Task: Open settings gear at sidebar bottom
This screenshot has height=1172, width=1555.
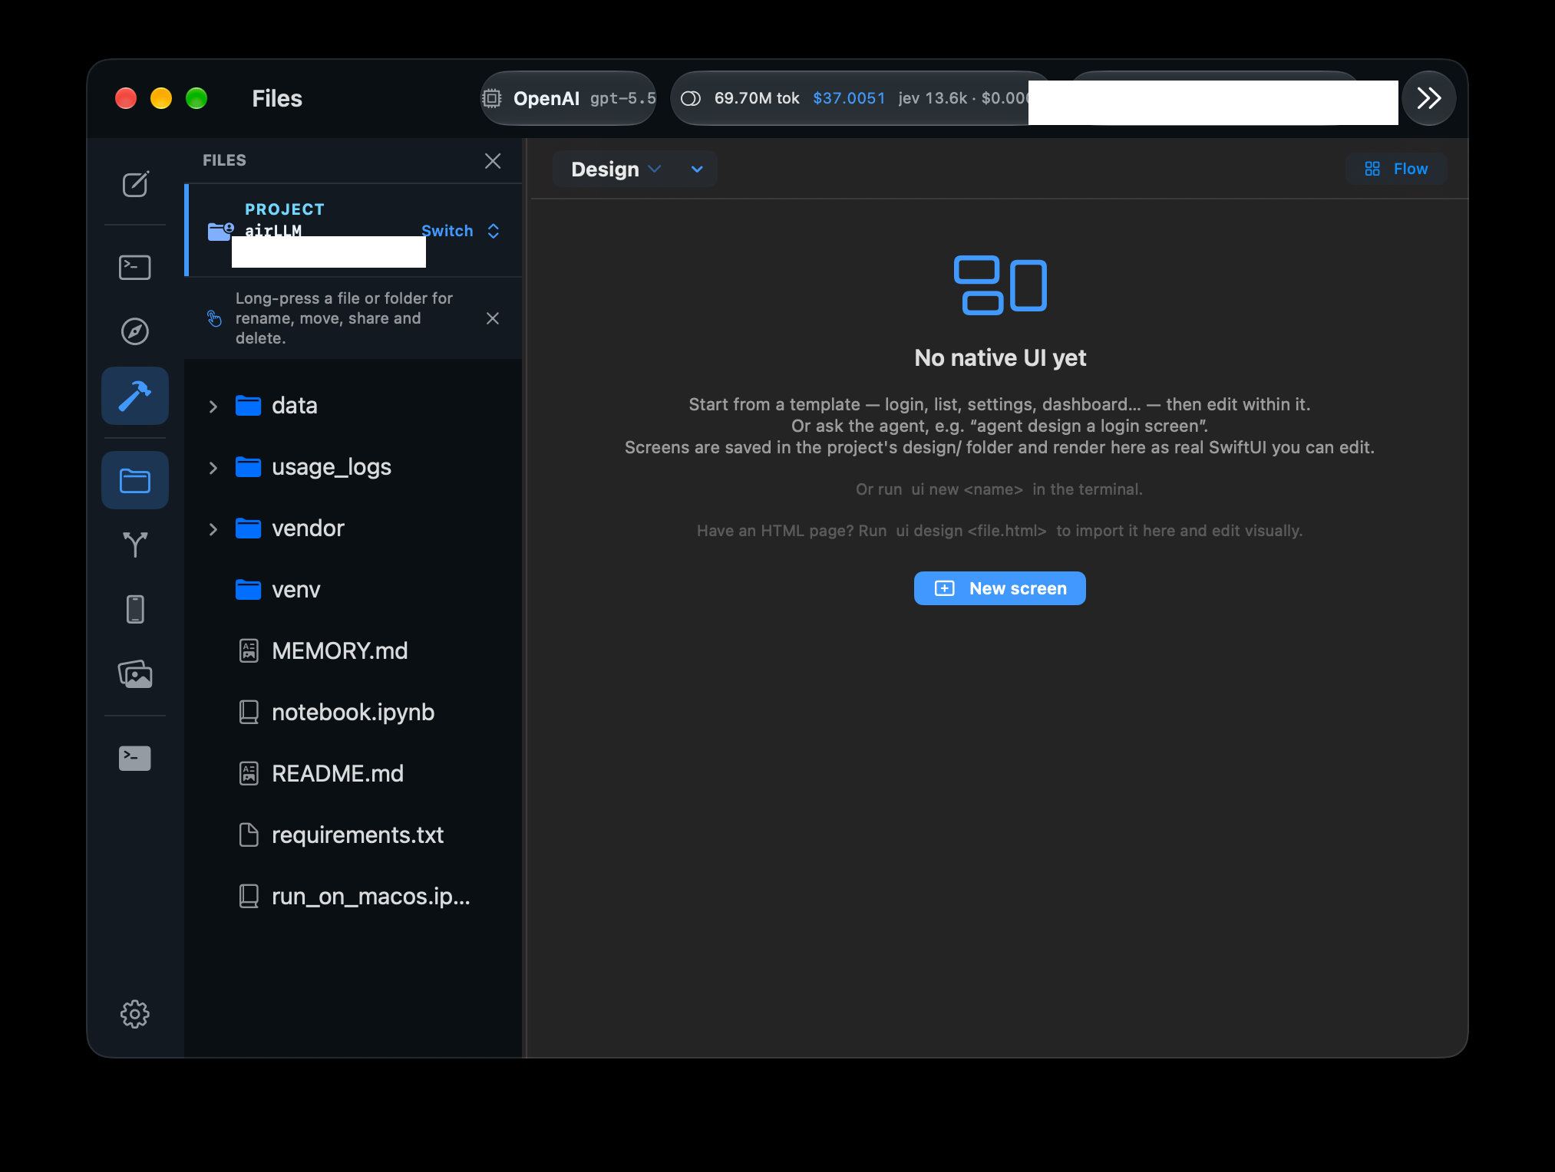Action: click(x=135, y=1014)
